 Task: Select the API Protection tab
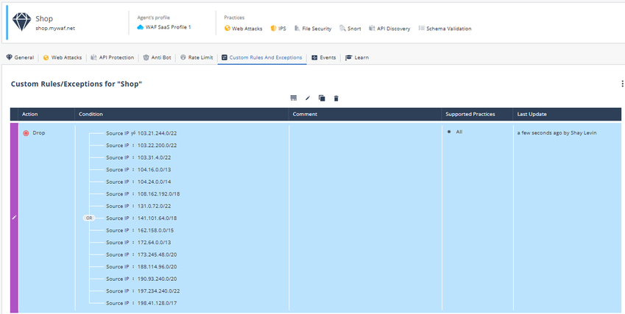112,57
